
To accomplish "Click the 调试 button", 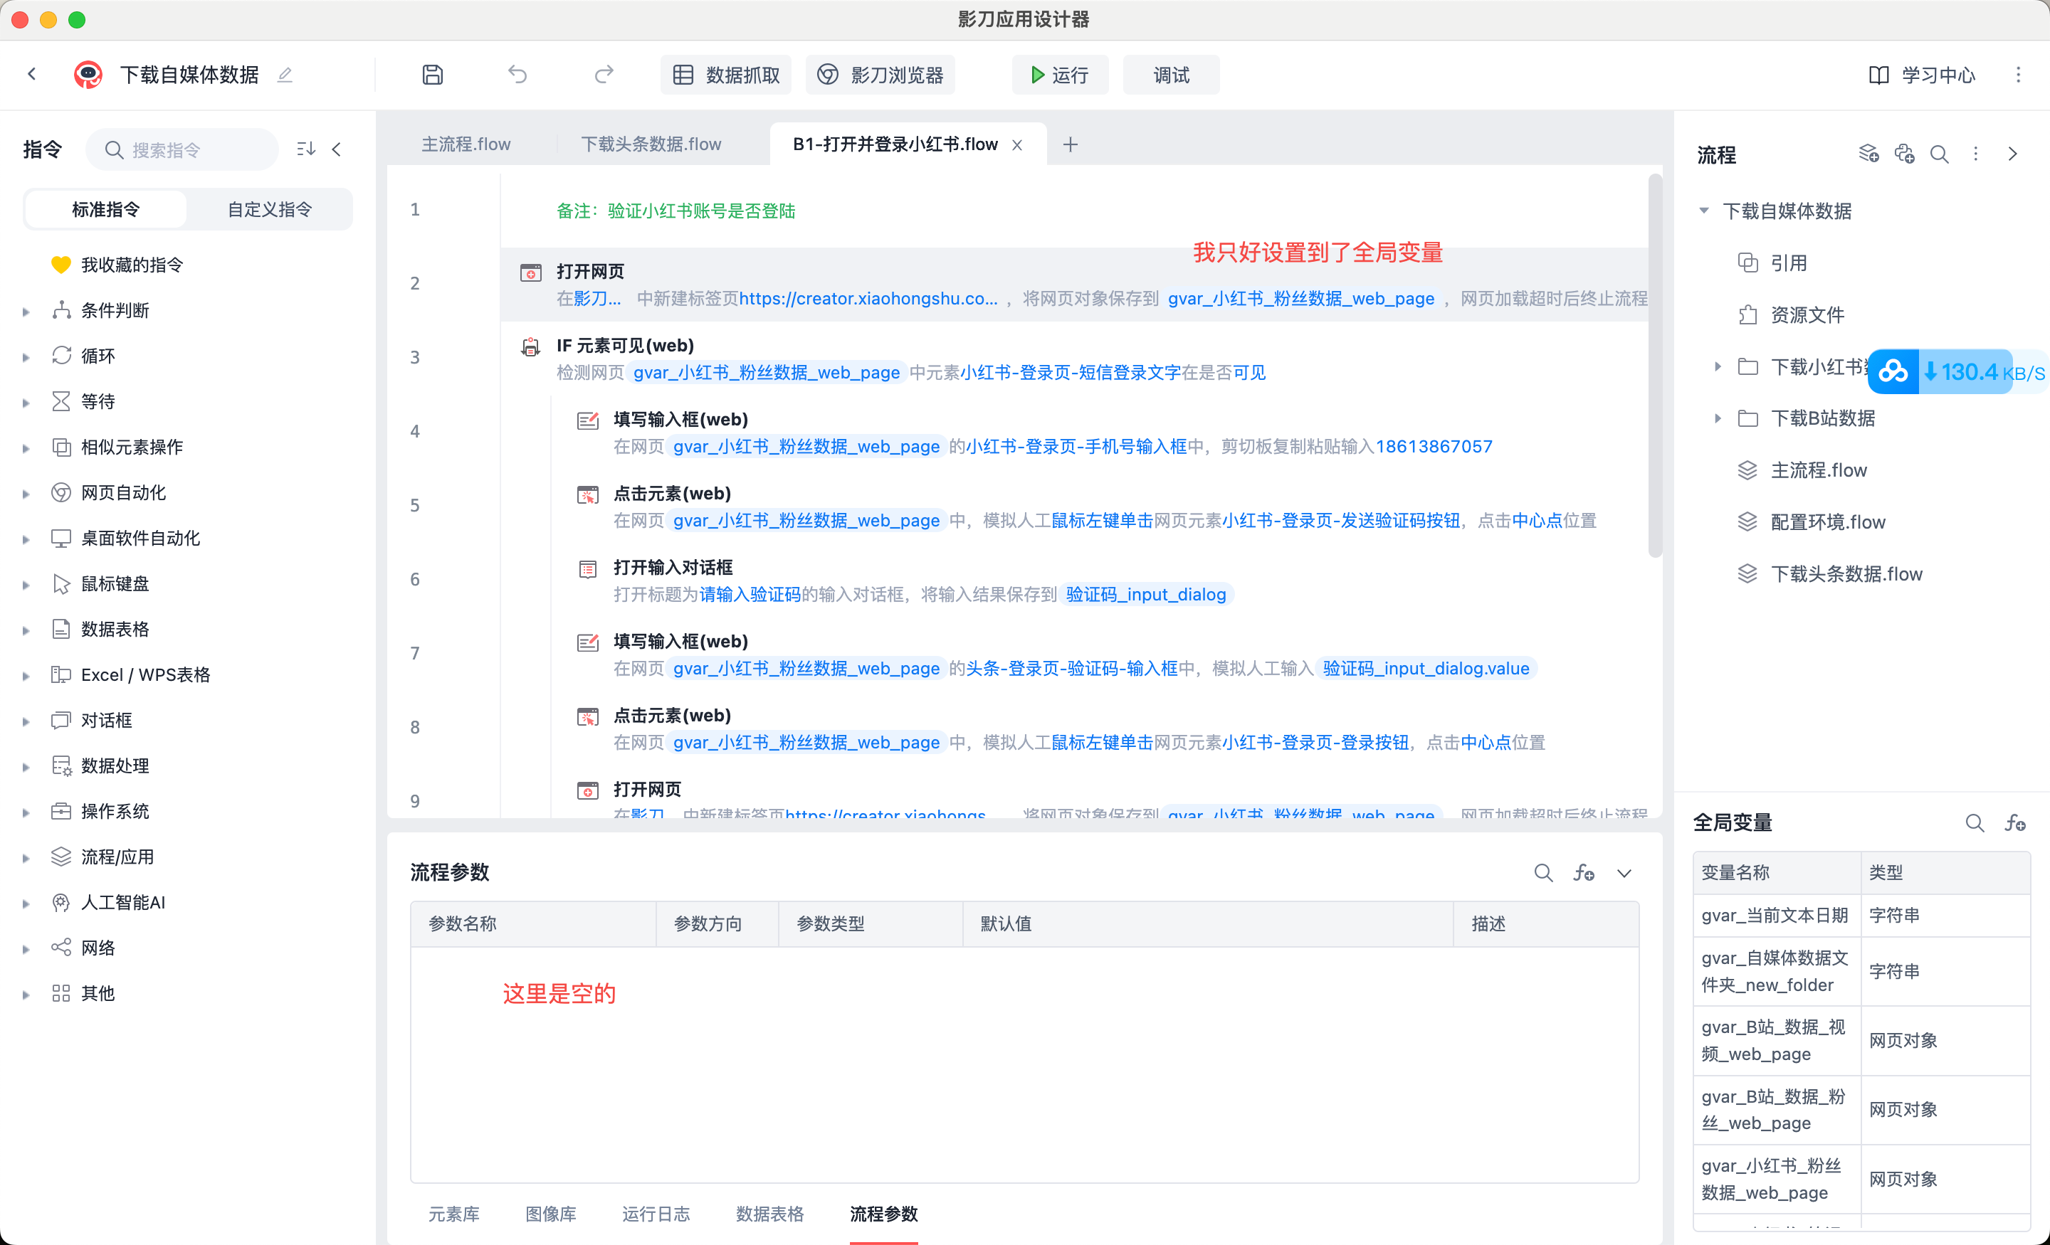I will point(1171,75).
